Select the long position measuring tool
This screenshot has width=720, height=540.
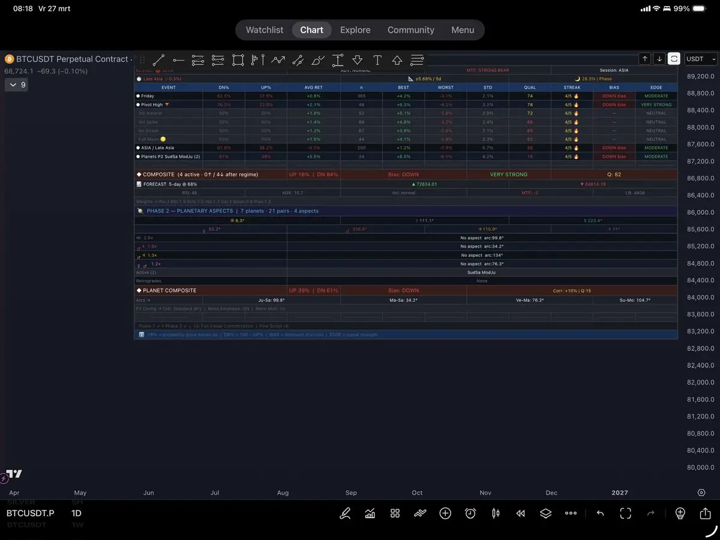[258, 60]
